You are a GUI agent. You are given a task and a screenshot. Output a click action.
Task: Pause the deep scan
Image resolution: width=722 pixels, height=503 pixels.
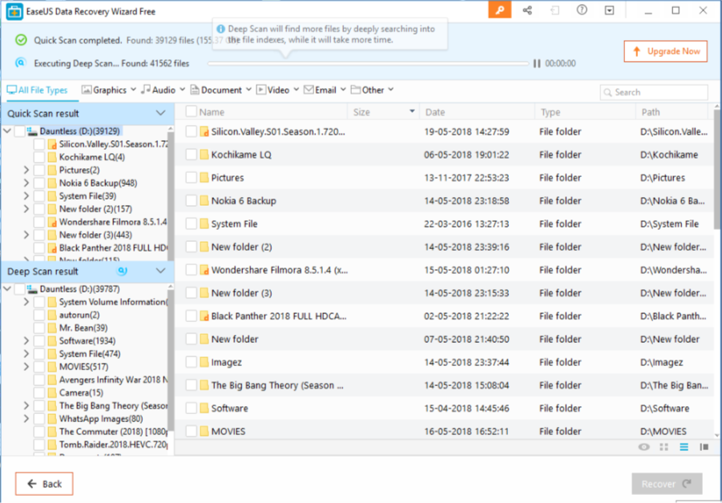click(x=536, y=63)
